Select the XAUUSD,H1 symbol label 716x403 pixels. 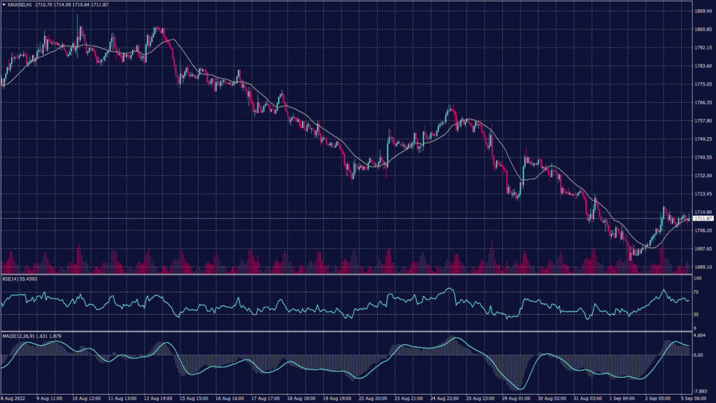click(19, 4)
